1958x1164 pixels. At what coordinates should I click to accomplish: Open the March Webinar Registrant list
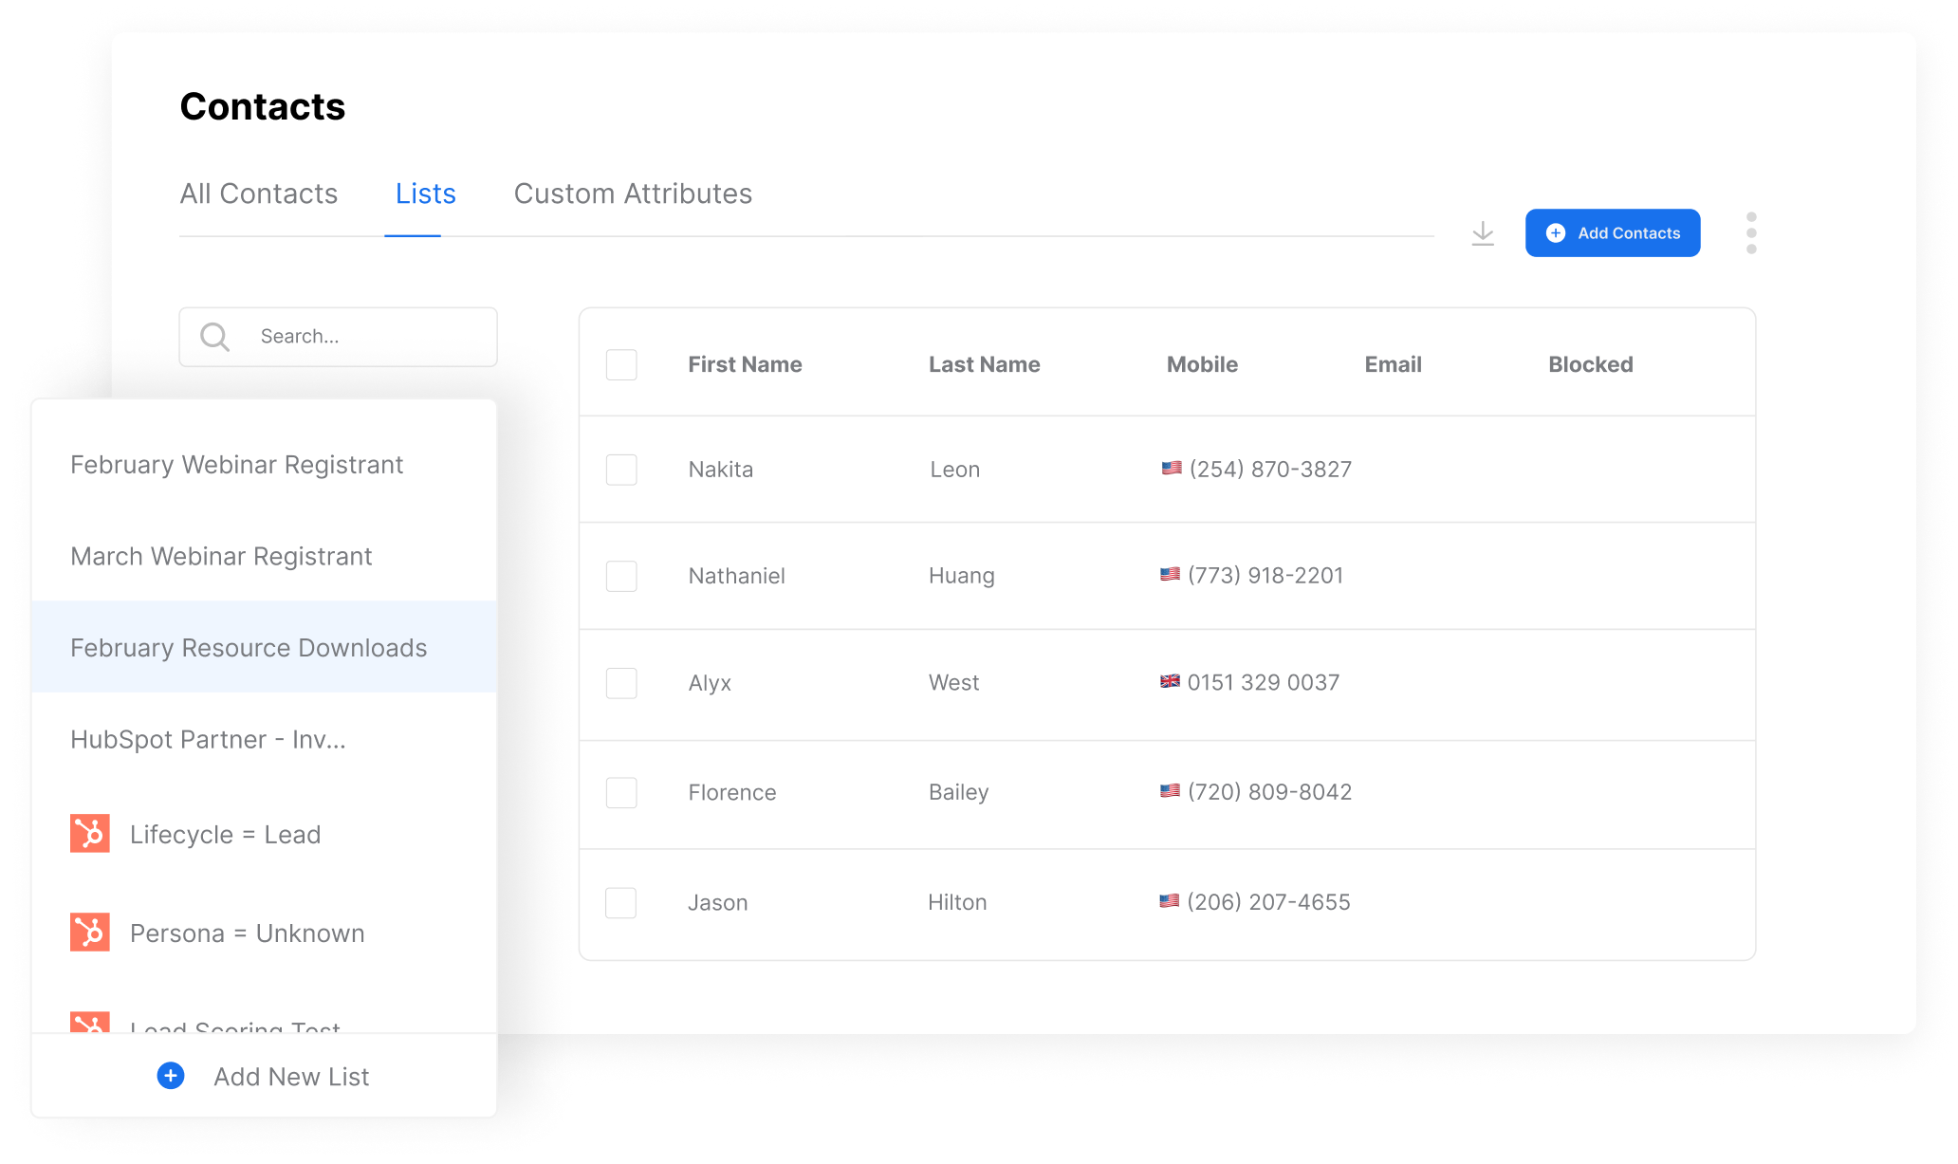(x=220, y=556)
